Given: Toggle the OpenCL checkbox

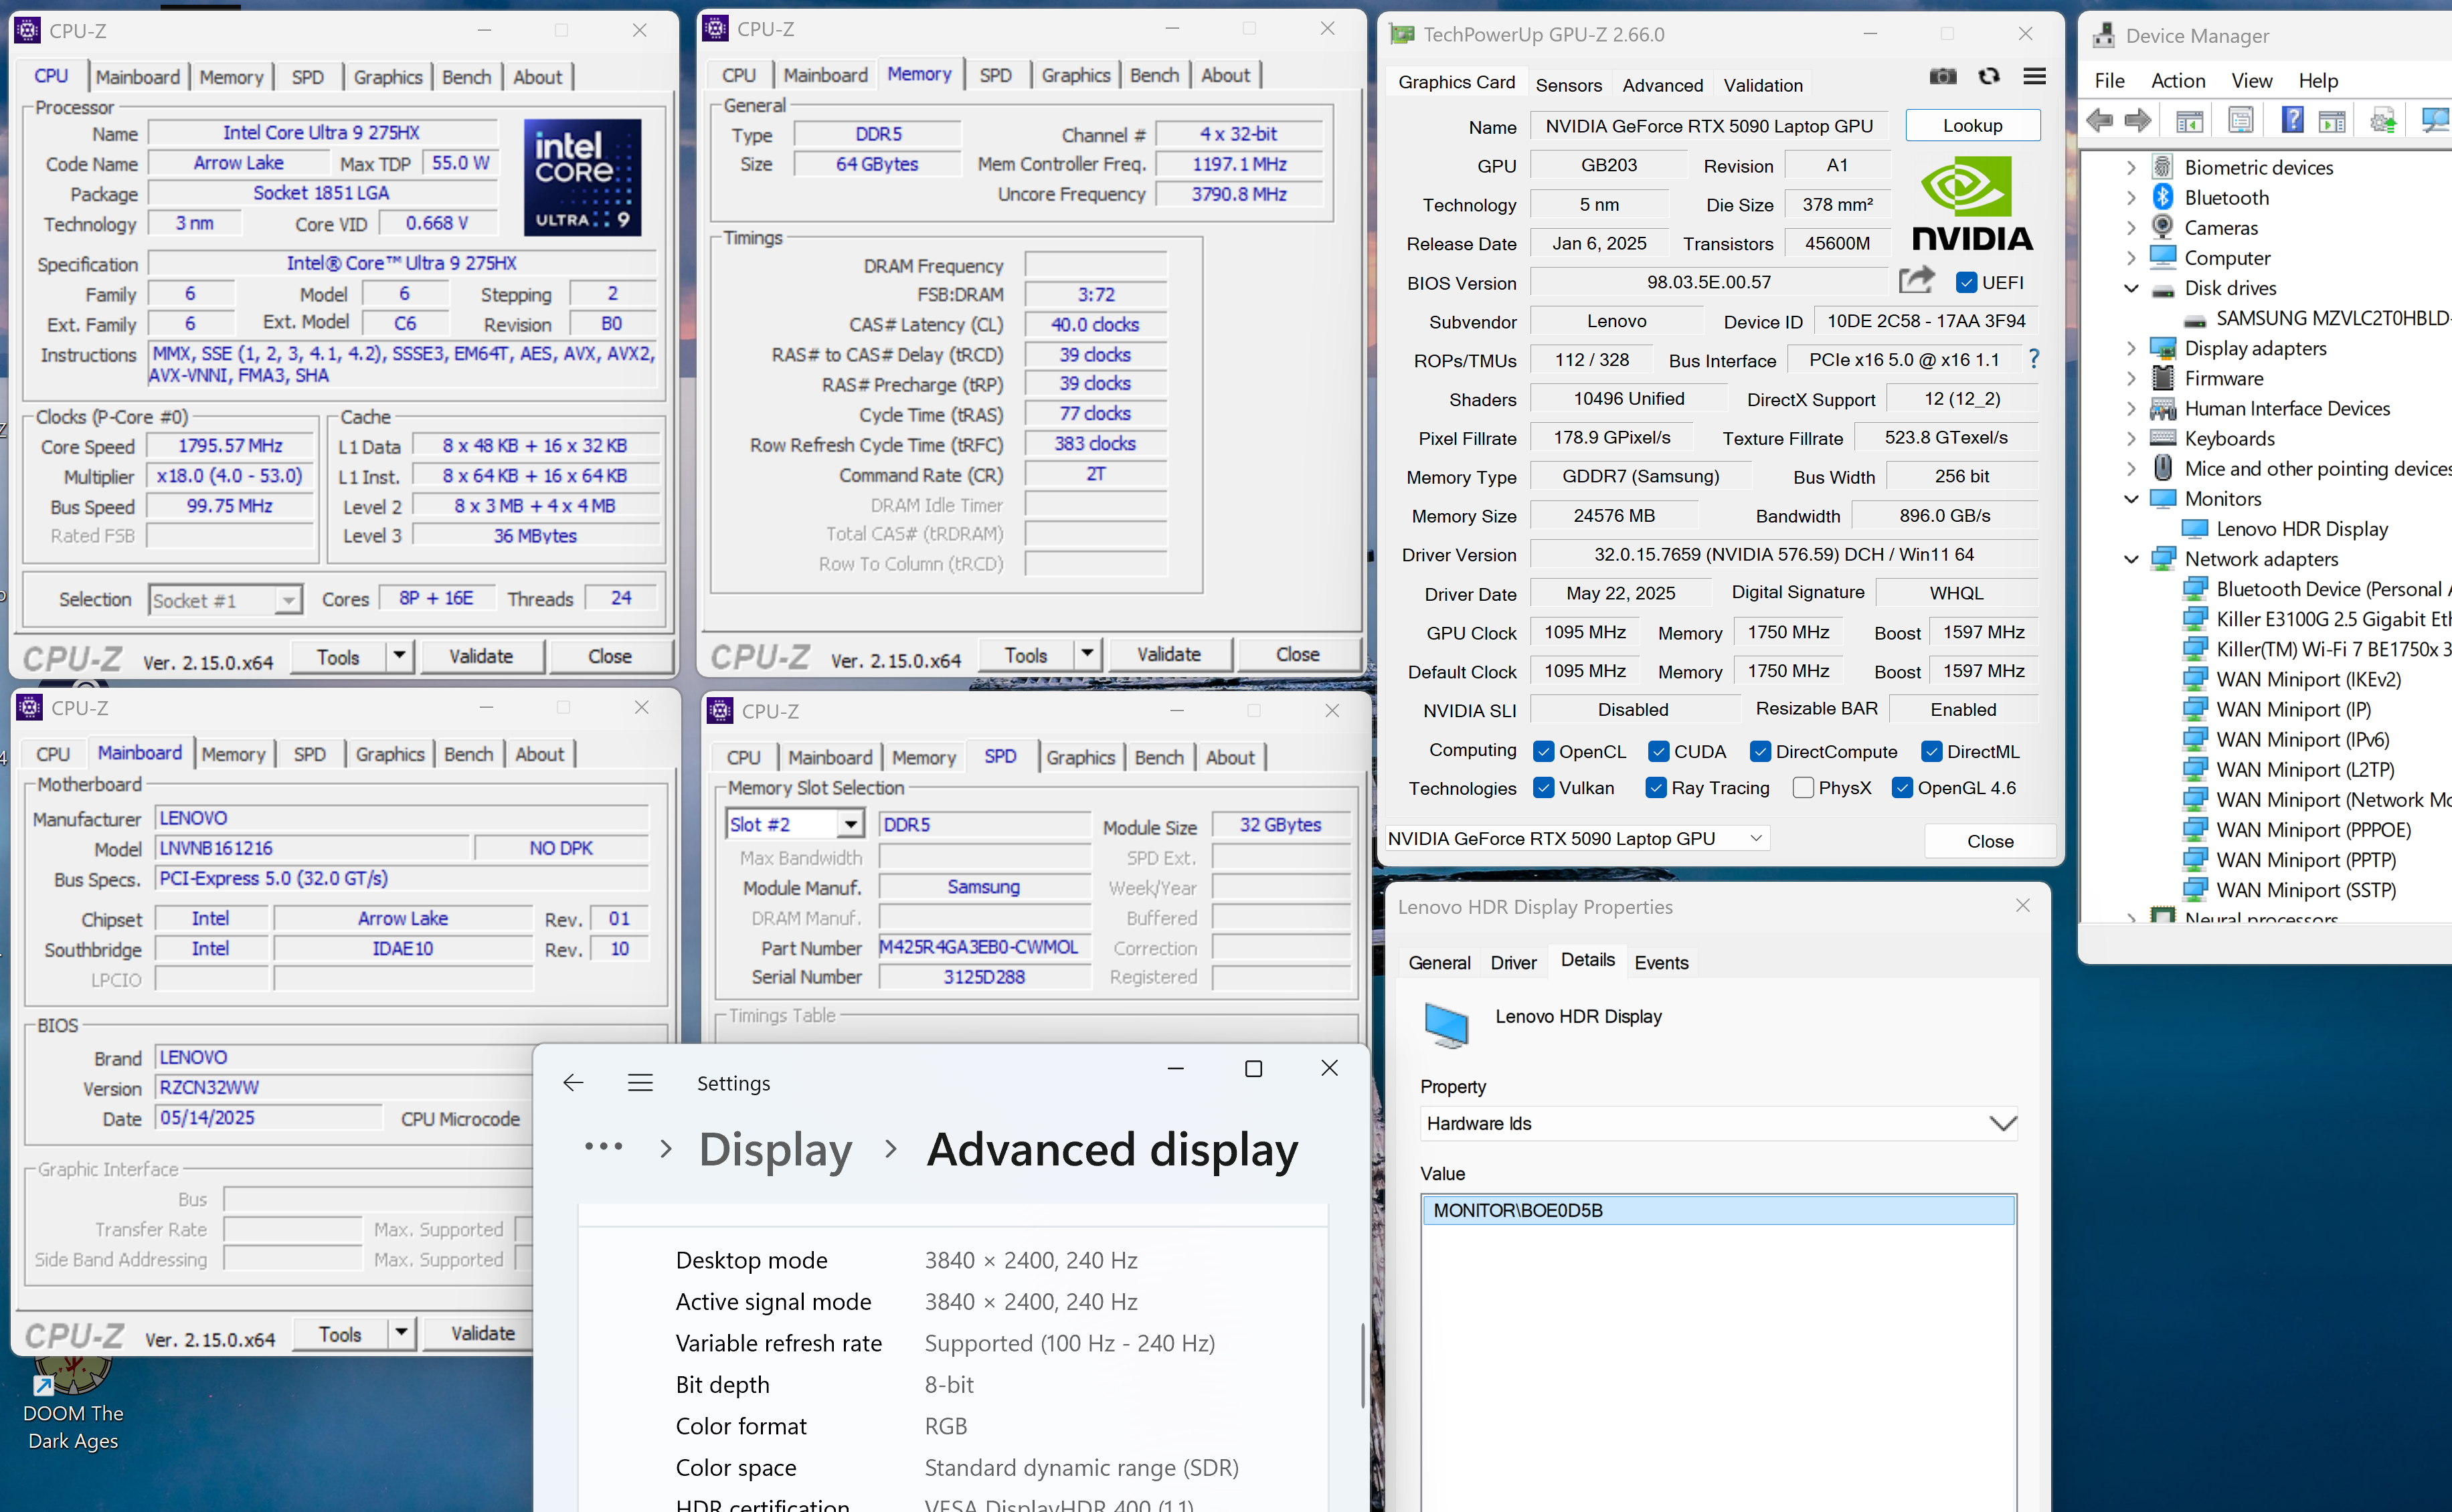Looking at the screenshot, I should pyautogui.click(x=1544, y=751).
